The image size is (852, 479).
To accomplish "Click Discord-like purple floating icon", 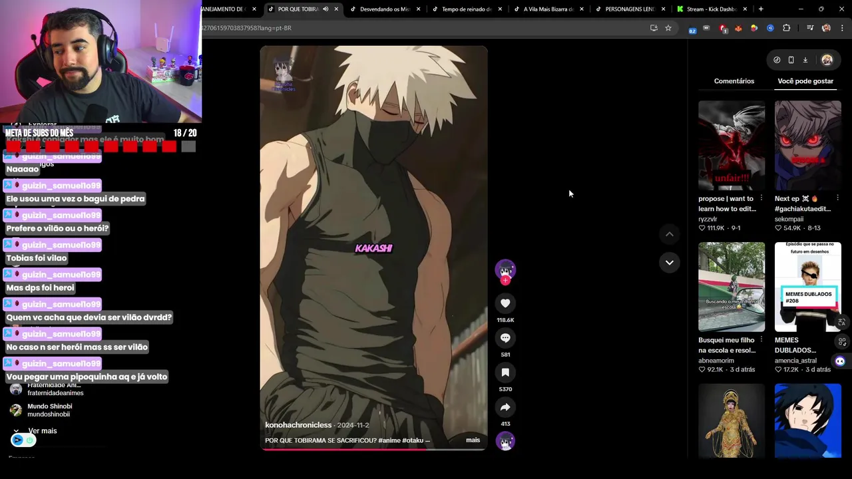I will pyautogui.click(x=840, y=361).
